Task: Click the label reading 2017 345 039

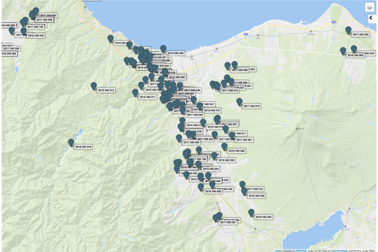Action: click(x=191, y=142)
